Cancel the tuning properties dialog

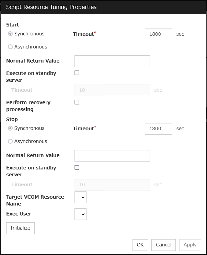point(163,245)
